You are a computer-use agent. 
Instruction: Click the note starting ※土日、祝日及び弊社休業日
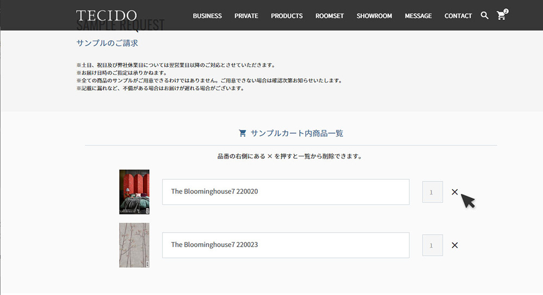click(176, 65)
